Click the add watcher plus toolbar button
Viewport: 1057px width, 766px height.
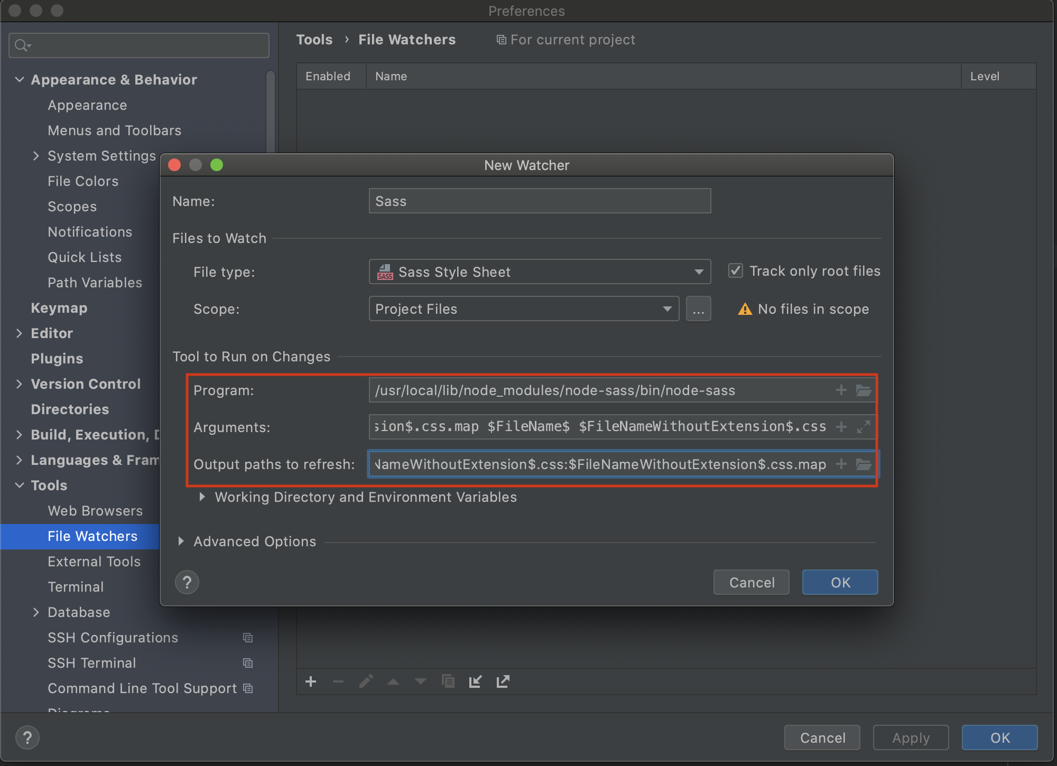[311, 681]
